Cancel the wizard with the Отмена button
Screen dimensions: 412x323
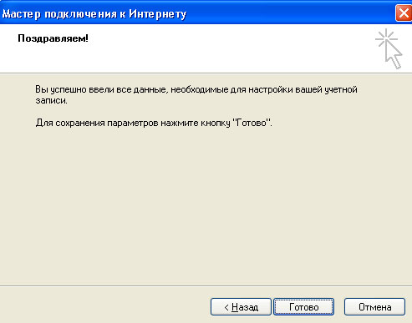(x=374, y=307)
